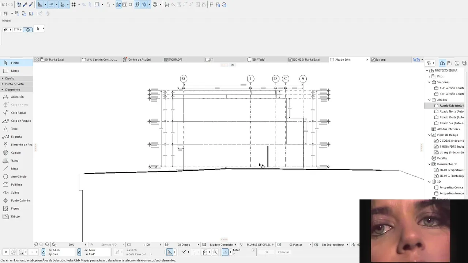The width and height of the screenshot is (468, 263).
Task: Click the grid snap hash icon
Action: (x=73, y=5)
